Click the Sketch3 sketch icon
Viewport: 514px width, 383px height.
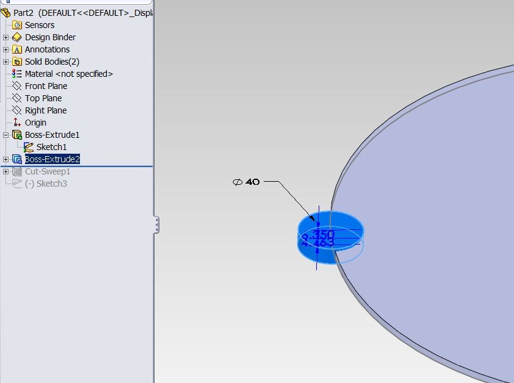coord(16,184)
